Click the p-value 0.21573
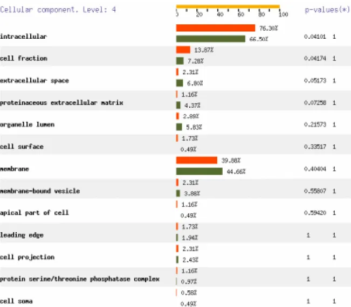This screenshot has width=351, height=307. click(x=315, y=124)
